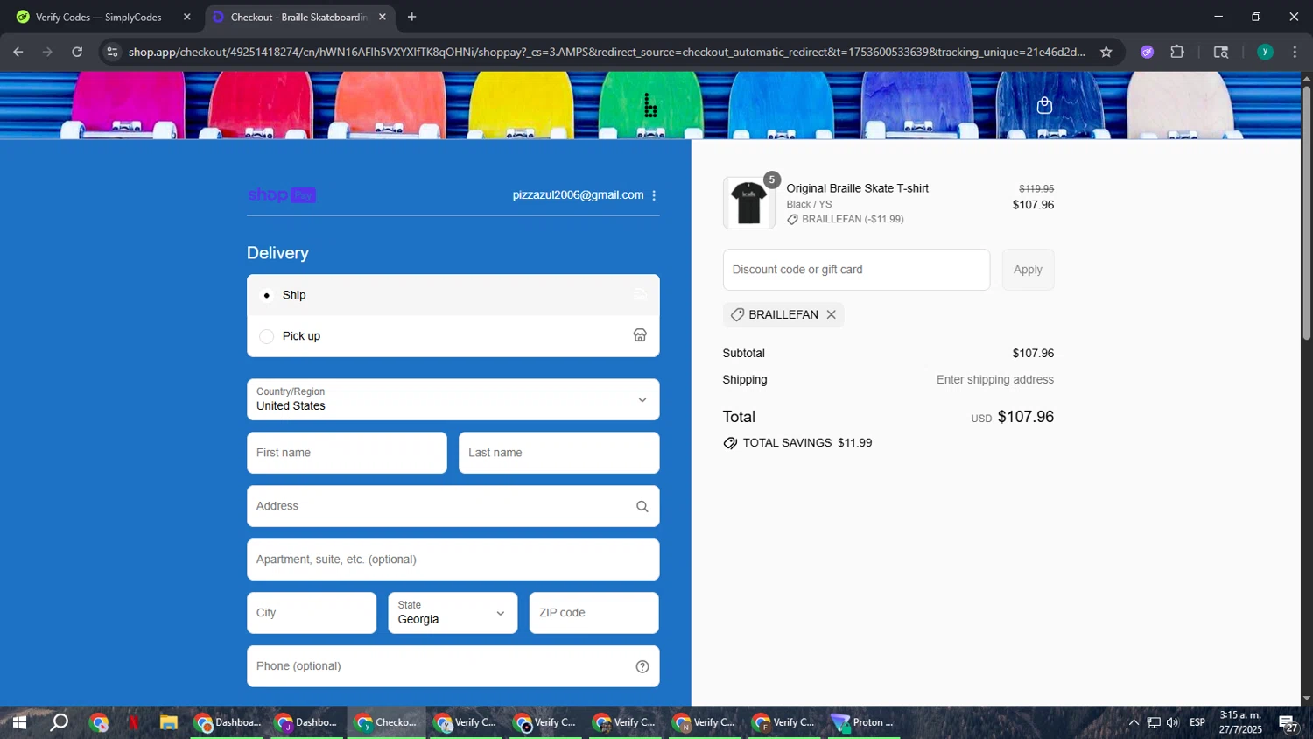This screenshot has height=739, width=1313.
Task: Switch to the Verify Codes — SimplyCodes tab
Action: (98, 17)
